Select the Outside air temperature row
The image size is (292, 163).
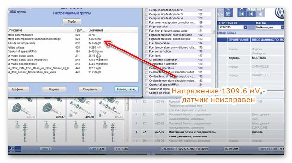click(x=73, y=43)
